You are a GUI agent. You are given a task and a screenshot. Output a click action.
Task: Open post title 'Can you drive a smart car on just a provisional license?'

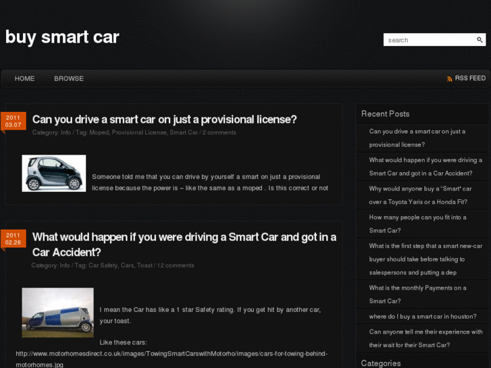point(164,120)
